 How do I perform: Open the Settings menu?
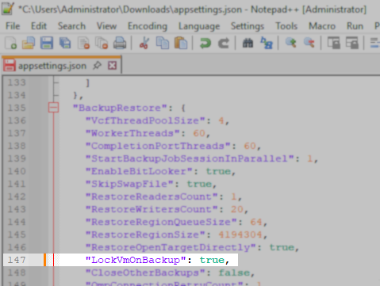[248, 26]
